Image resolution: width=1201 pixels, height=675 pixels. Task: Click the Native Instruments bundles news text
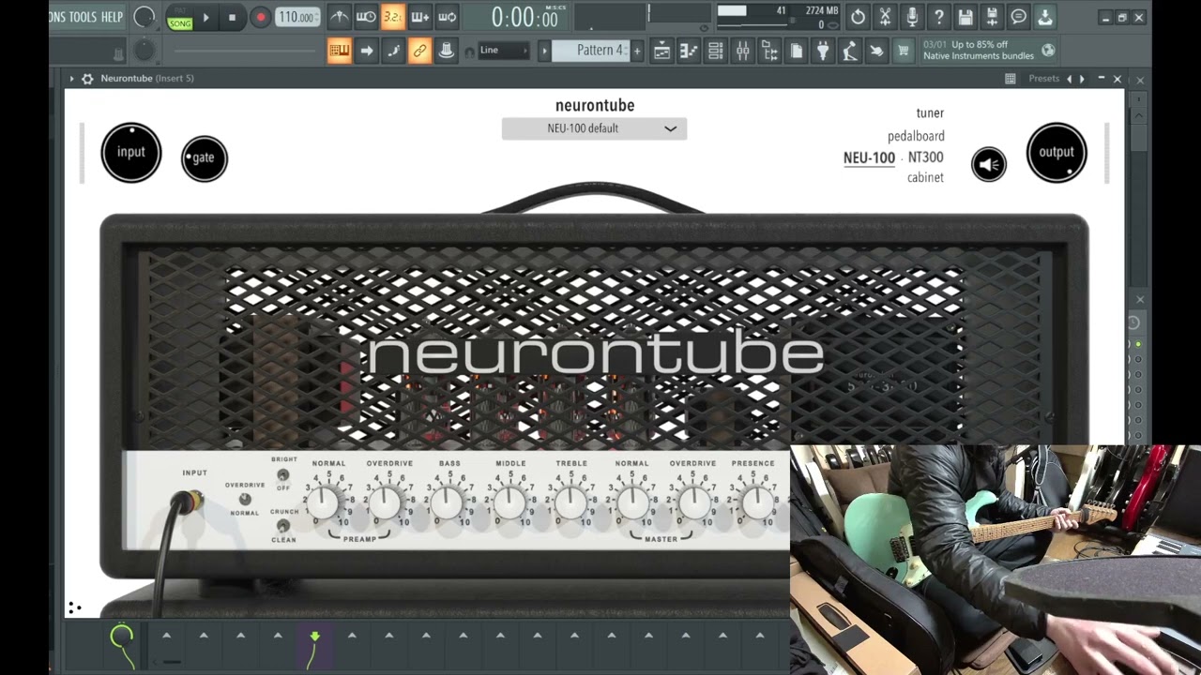(979, 56)
